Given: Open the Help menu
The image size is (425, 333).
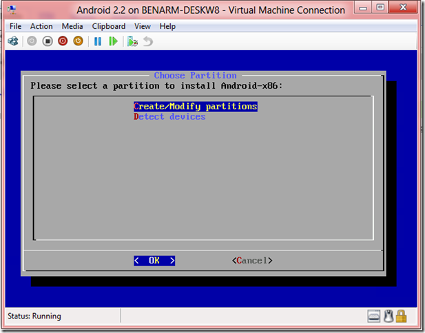Looking at the screenshot, I should tap(167, 26).
